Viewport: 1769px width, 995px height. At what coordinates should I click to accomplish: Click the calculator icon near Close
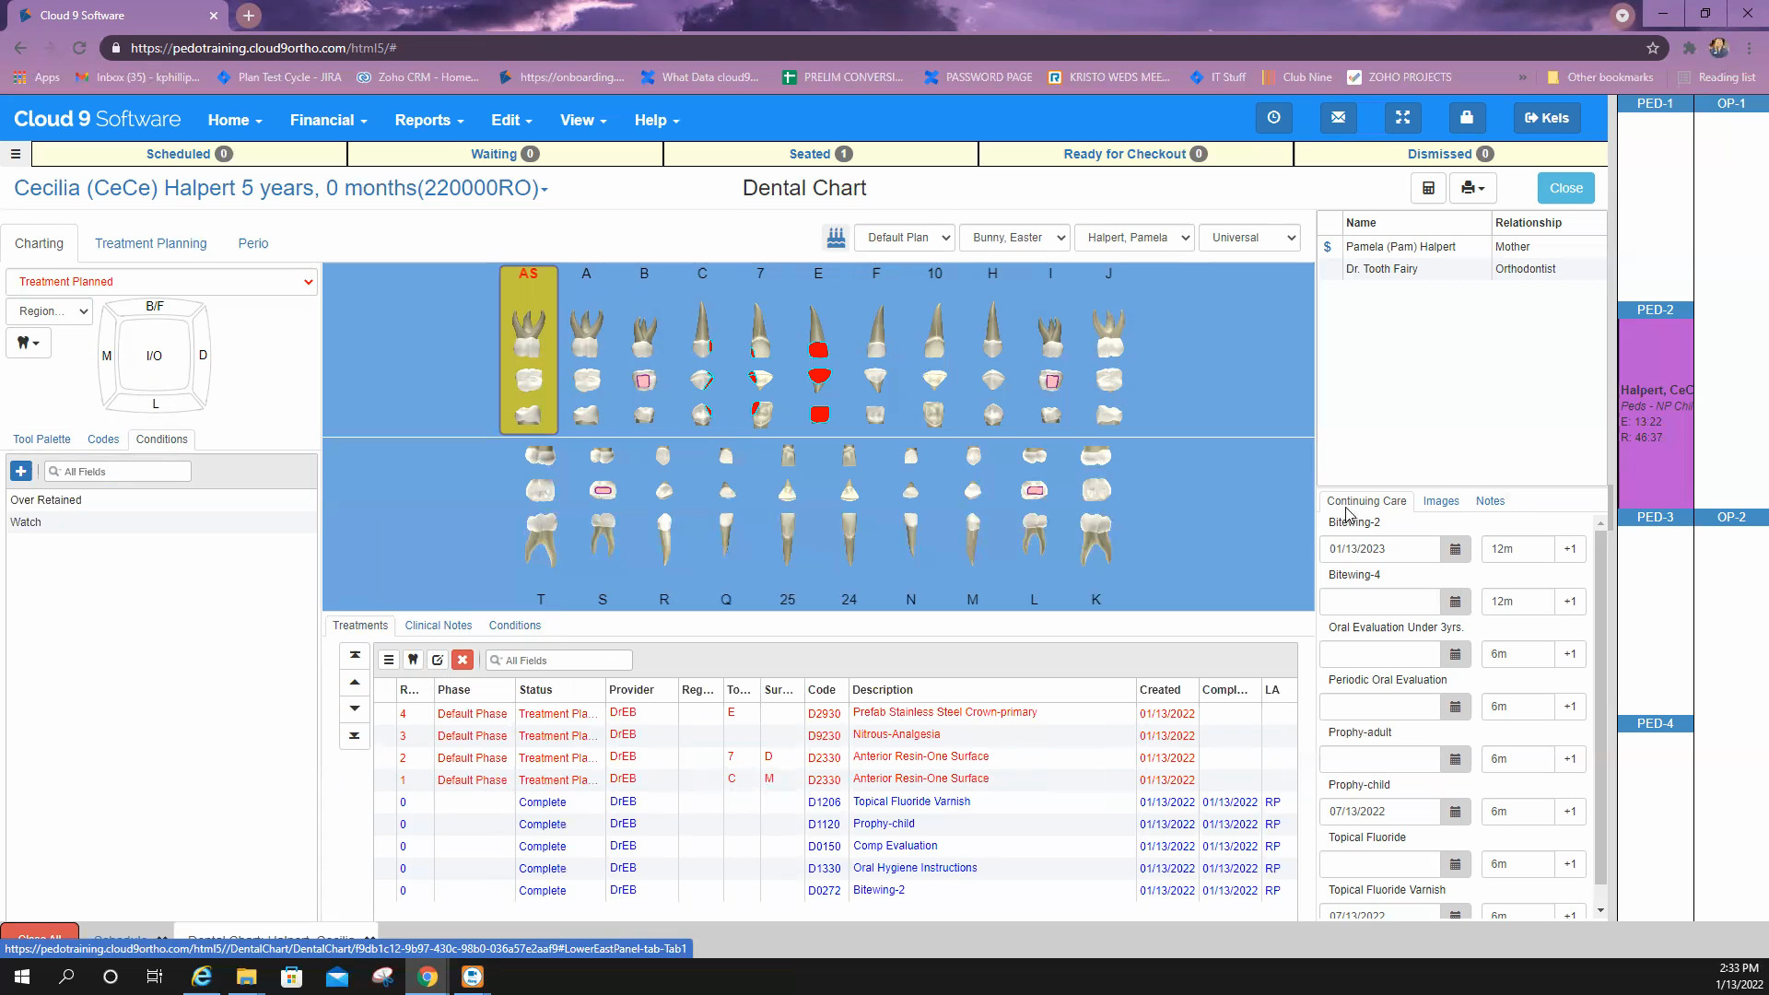tap(1428, 188)
